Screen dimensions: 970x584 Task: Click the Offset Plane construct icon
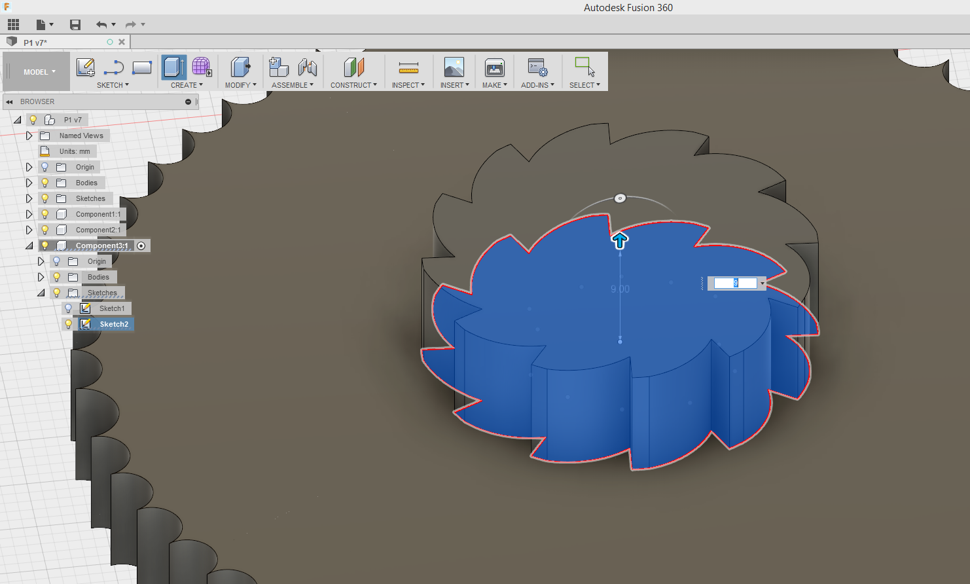pyautogui.click(x=353, y=67)
